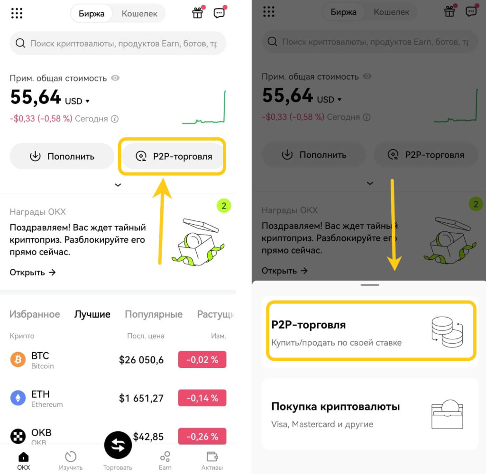Select the Биржа toggle option

92,13
